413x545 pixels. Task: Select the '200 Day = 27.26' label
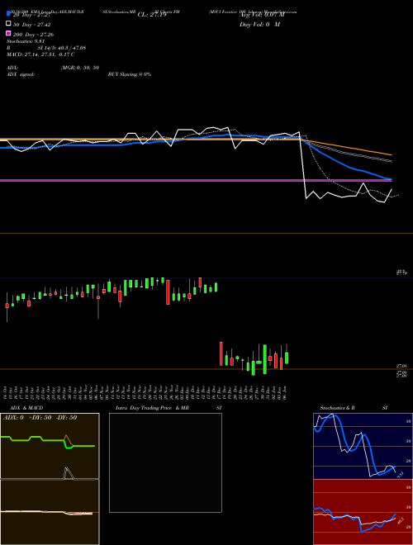[x=33, y=35]
